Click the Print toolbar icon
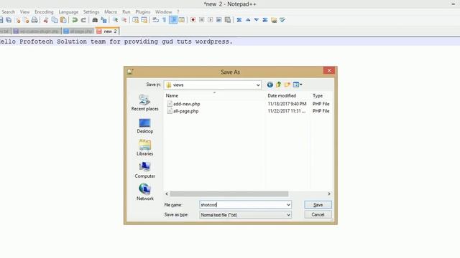This screenshot has height=258, width=460. pyautogui.click(x=34, y=20)
